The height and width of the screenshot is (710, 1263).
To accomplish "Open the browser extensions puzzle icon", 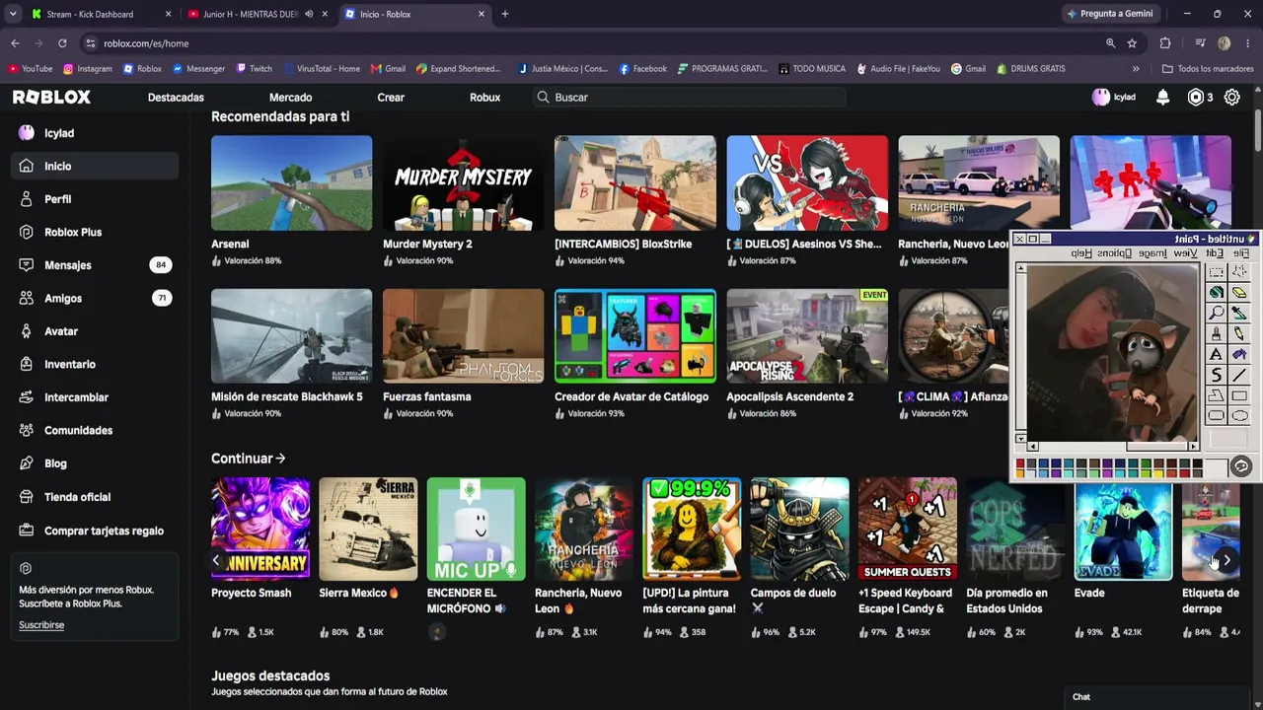I will coord(1165,43).
